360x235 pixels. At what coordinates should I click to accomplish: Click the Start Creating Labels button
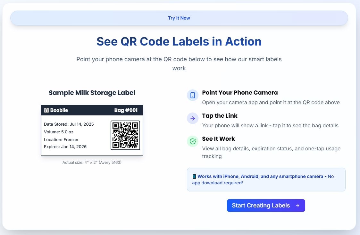click(266, 206)
